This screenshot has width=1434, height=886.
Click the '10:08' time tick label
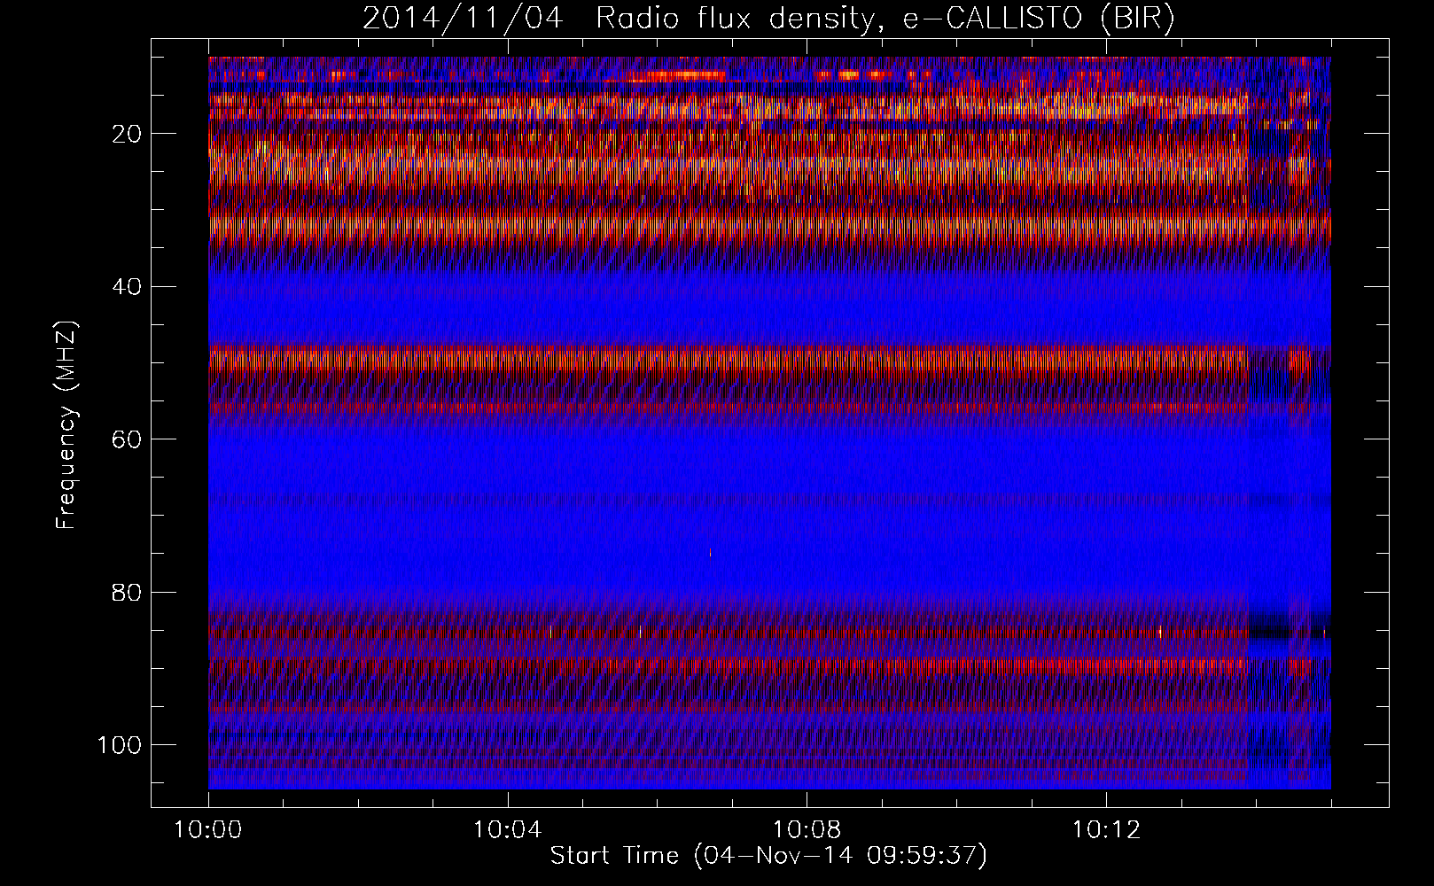pos(807,830)
